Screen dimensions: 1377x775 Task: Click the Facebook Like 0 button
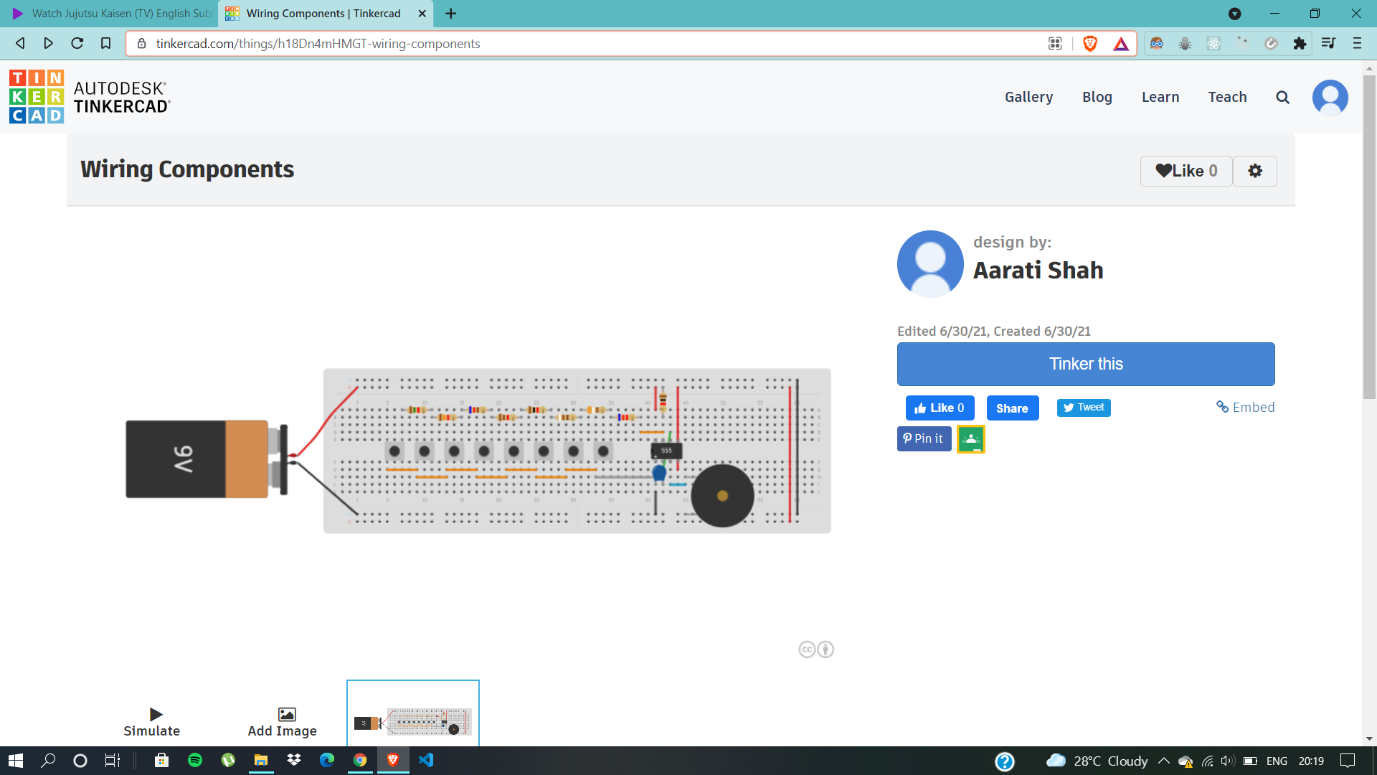tap(940, 408)
